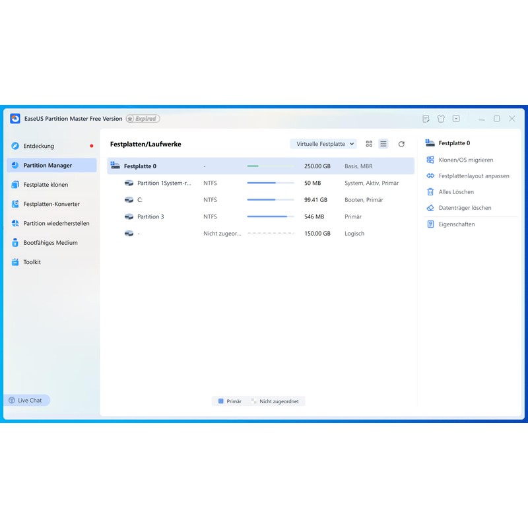Click the Alles Löschen trash icon
Screen dimensions: 528x528
click(x=430, y=192)
